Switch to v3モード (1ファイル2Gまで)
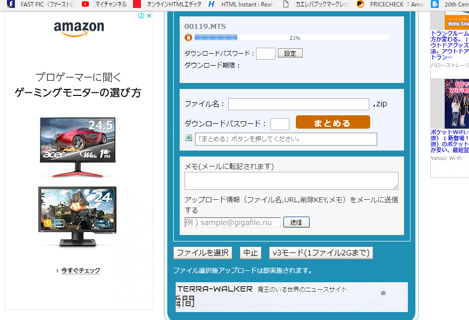Image resolution: width=469 pixels, height=320 pixels. click(x=321, y=253)
